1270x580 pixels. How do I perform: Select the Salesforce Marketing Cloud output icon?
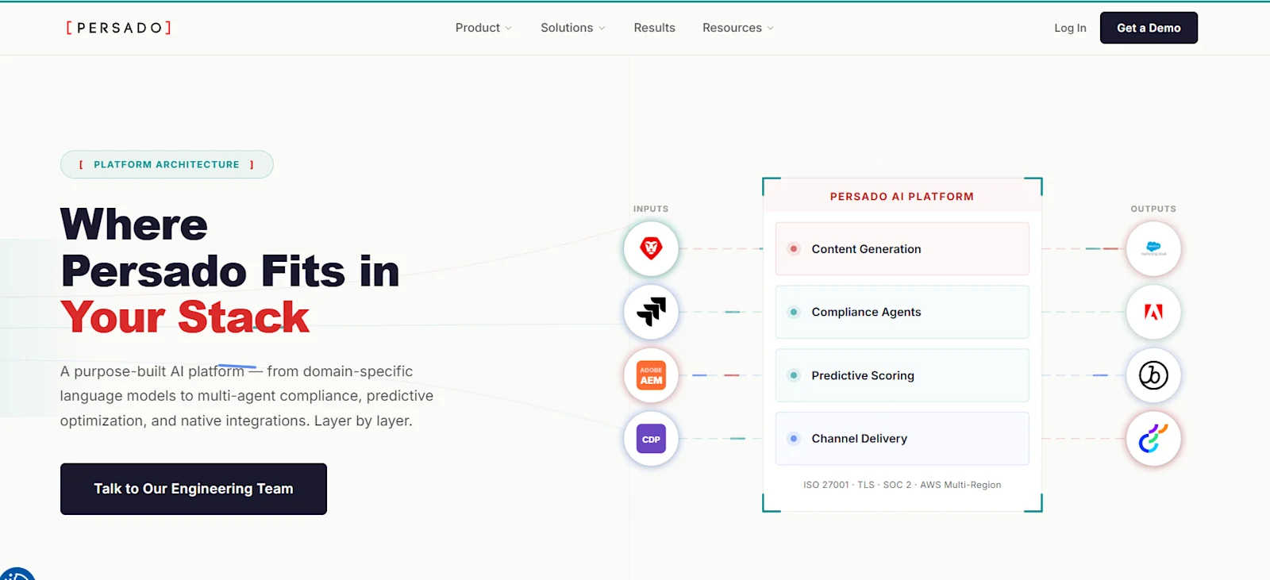pyautogui.click(x=1153, y=248)
